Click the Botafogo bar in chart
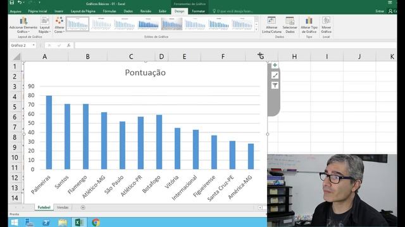Image resolution: width=405 pixels, height=227 pixels. coord(159,142)
